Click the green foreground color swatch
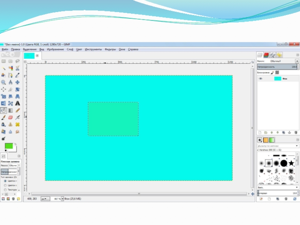The height and width of the screenshot is (225, 300). pos(8,145)
